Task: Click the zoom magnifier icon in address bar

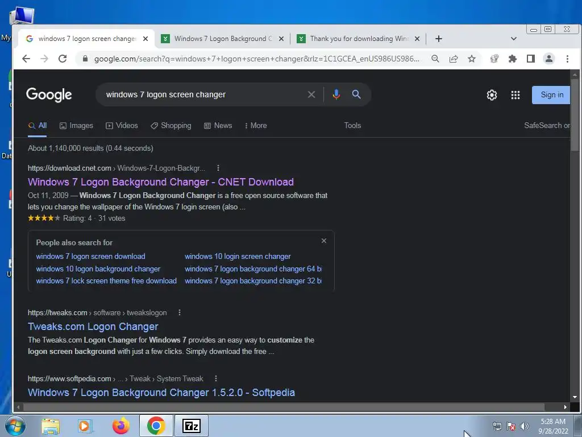Action: [x=435, y=59]
